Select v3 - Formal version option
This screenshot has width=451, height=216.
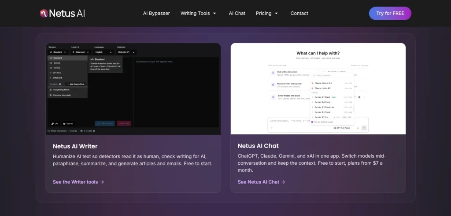pos(67,68)
